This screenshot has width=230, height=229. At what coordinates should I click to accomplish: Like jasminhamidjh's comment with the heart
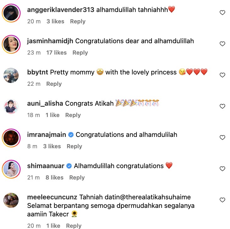222,44
